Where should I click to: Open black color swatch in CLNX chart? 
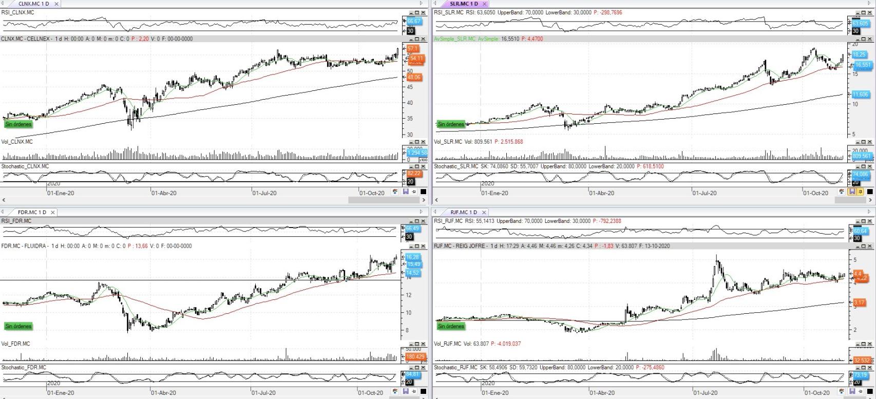pyautogui.click(x=424, y=192)
